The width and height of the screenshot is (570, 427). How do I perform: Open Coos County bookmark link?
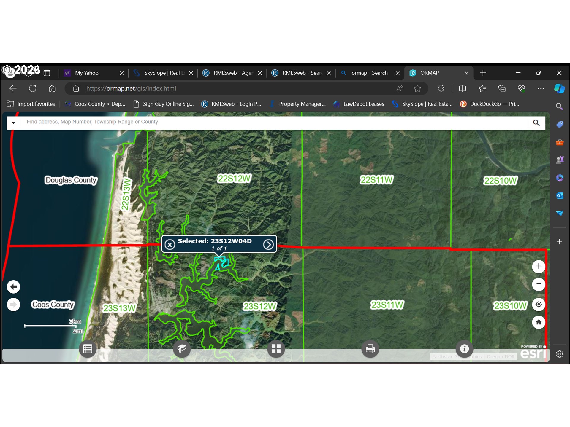coord(95,104)
